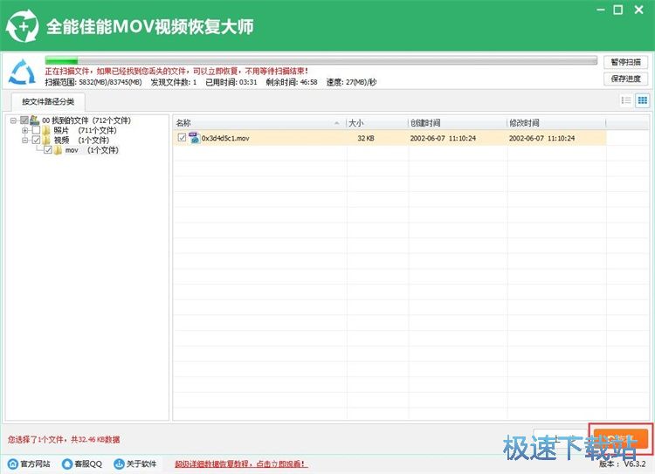Click the 发现文件数 1 text
Screen dimensions: 655x474
point(174,82)
